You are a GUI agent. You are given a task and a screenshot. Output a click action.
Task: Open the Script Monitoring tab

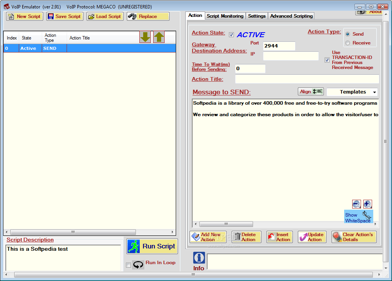225,16
